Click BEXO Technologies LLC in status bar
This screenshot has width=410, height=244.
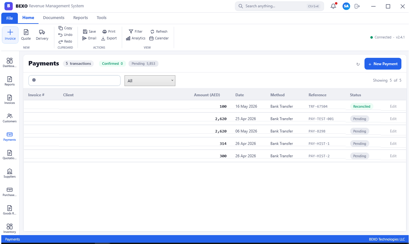[387, 239]
